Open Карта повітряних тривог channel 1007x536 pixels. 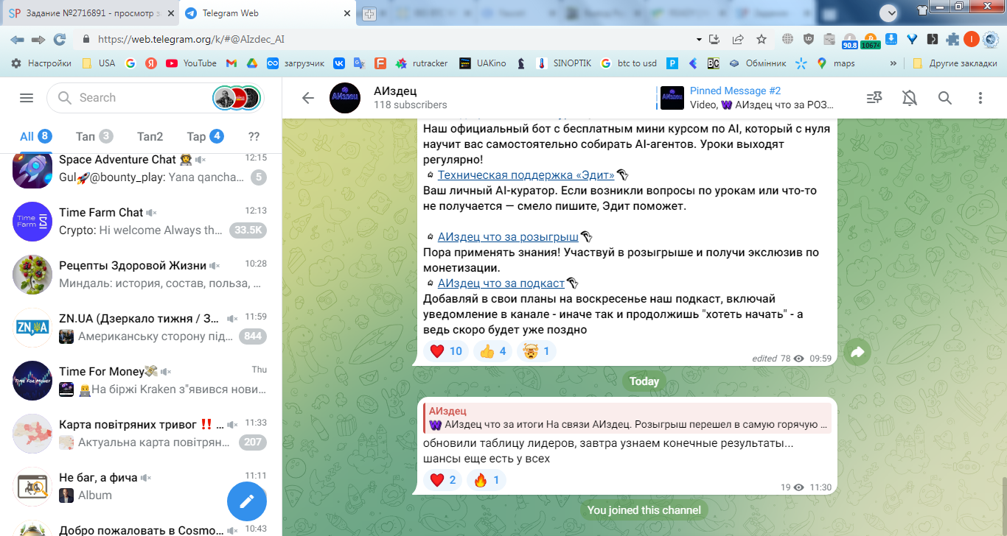click(x=141, y=434)
